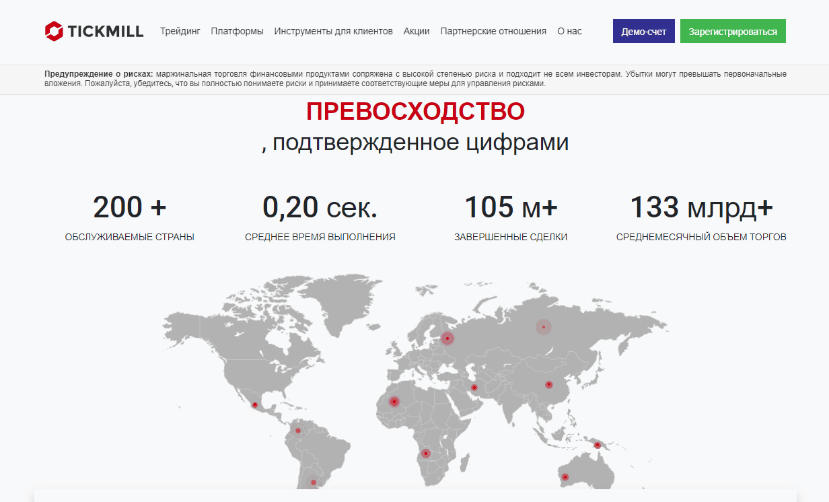The image size is (829, 502).
Task: Click the Tickmill logo
Action: coord(94,31)
